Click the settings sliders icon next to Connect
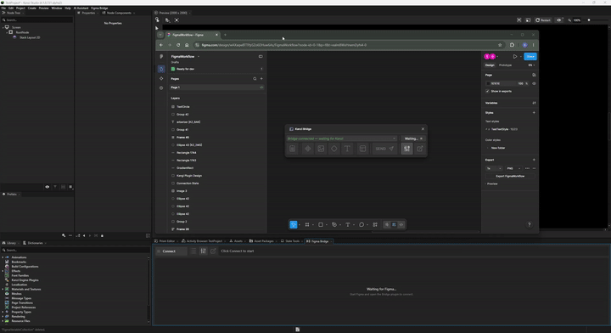This screenshot has height=333, width=611. [203, 251]
